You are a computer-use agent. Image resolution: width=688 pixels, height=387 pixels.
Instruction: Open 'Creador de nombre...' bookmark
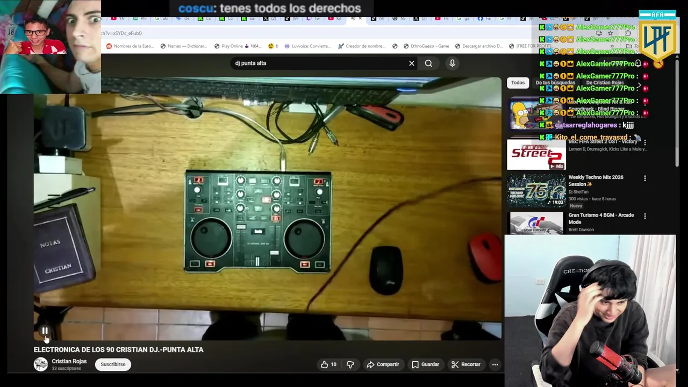[x=362, y=46]
